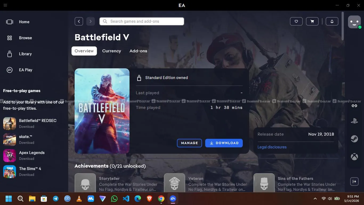Click the time played value 1 hr 38 mins
The height and width of the screenshot is (205, 364).
pyautogui.click(x=227, y=108)
